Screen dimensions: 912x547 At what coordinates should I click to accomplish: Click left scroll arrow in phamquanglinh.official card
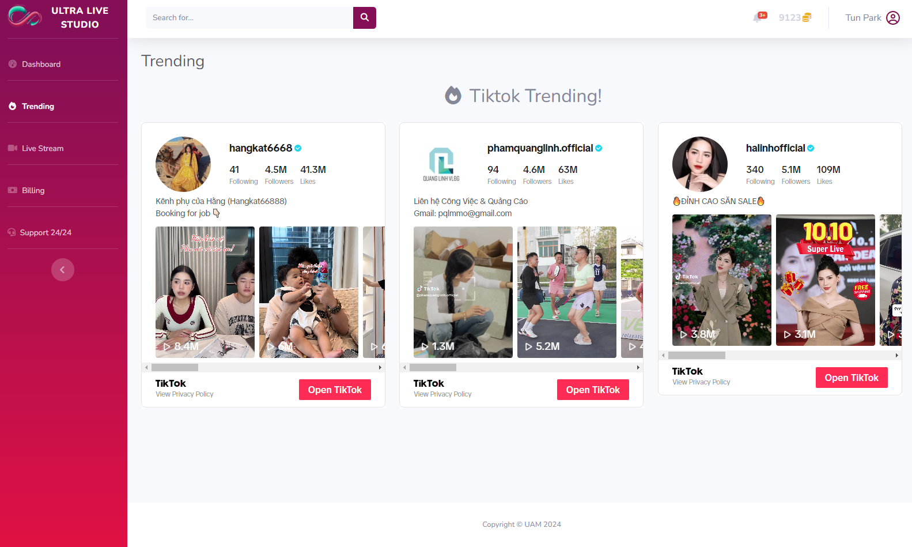tap(404, 367)
